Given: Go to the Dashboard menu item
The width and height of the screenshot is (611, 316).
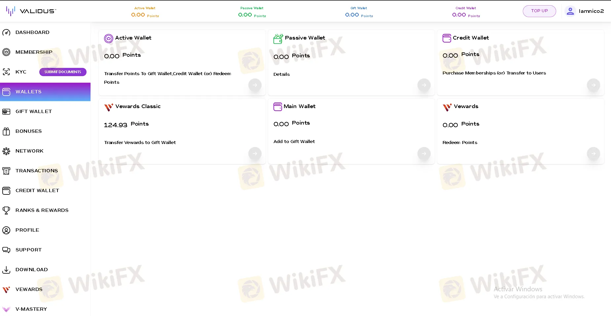Looking at the screenshot, I should pyautogui.click(x=45, y=32).
